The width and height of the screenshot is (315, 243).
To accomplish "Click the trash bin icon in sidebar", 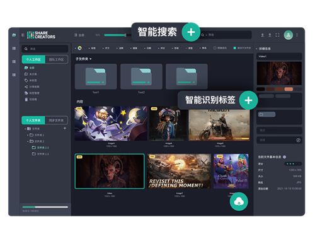I will tap(26, 99).
